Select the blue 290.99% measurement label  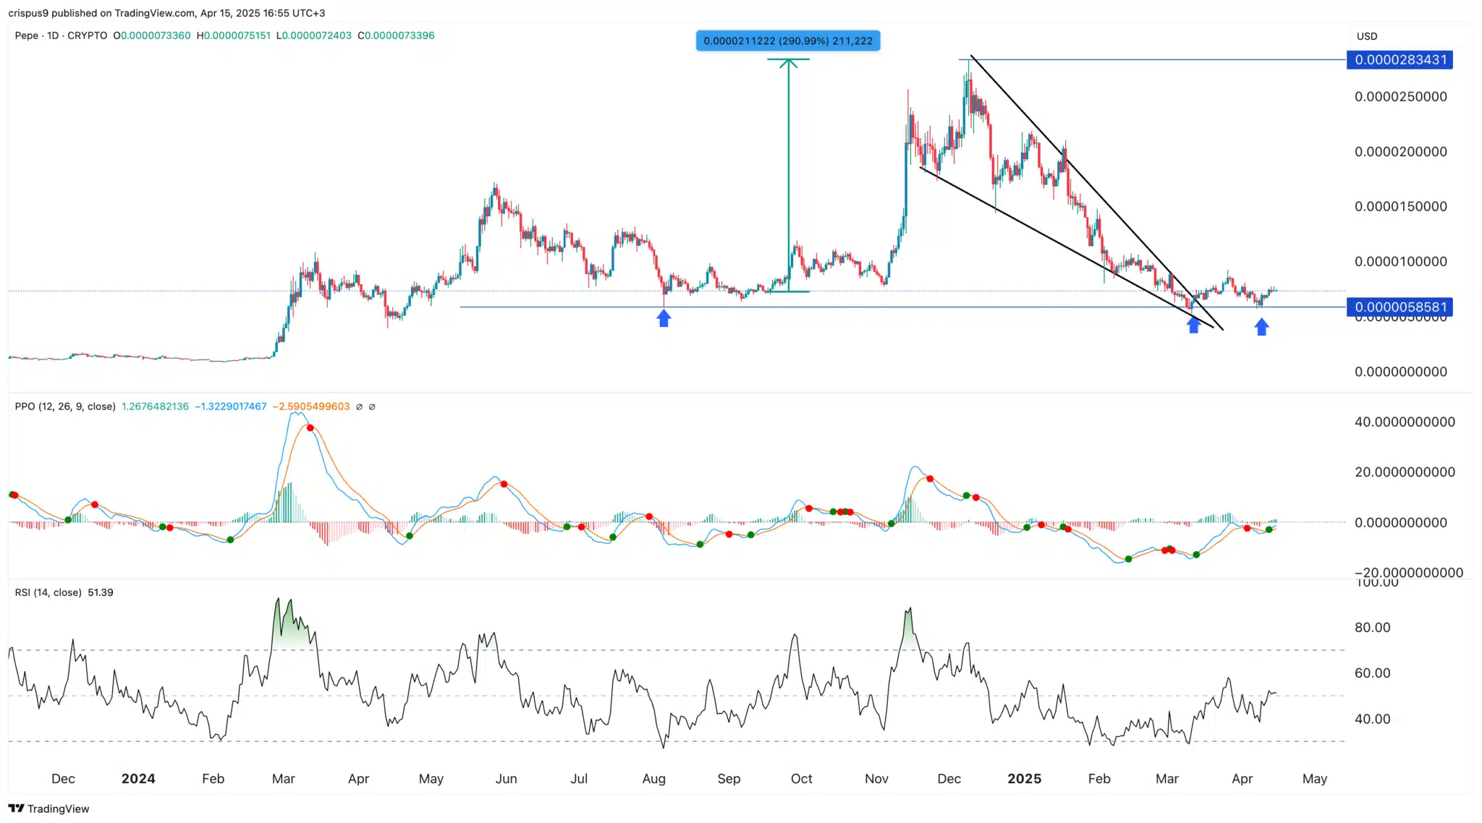[788, 40]
